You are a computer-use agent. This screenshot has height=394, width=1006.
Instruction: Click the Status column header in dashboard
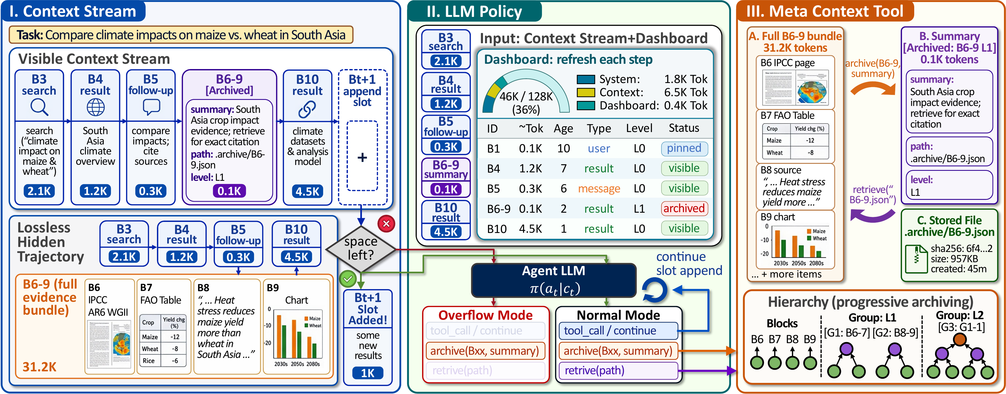684,128
